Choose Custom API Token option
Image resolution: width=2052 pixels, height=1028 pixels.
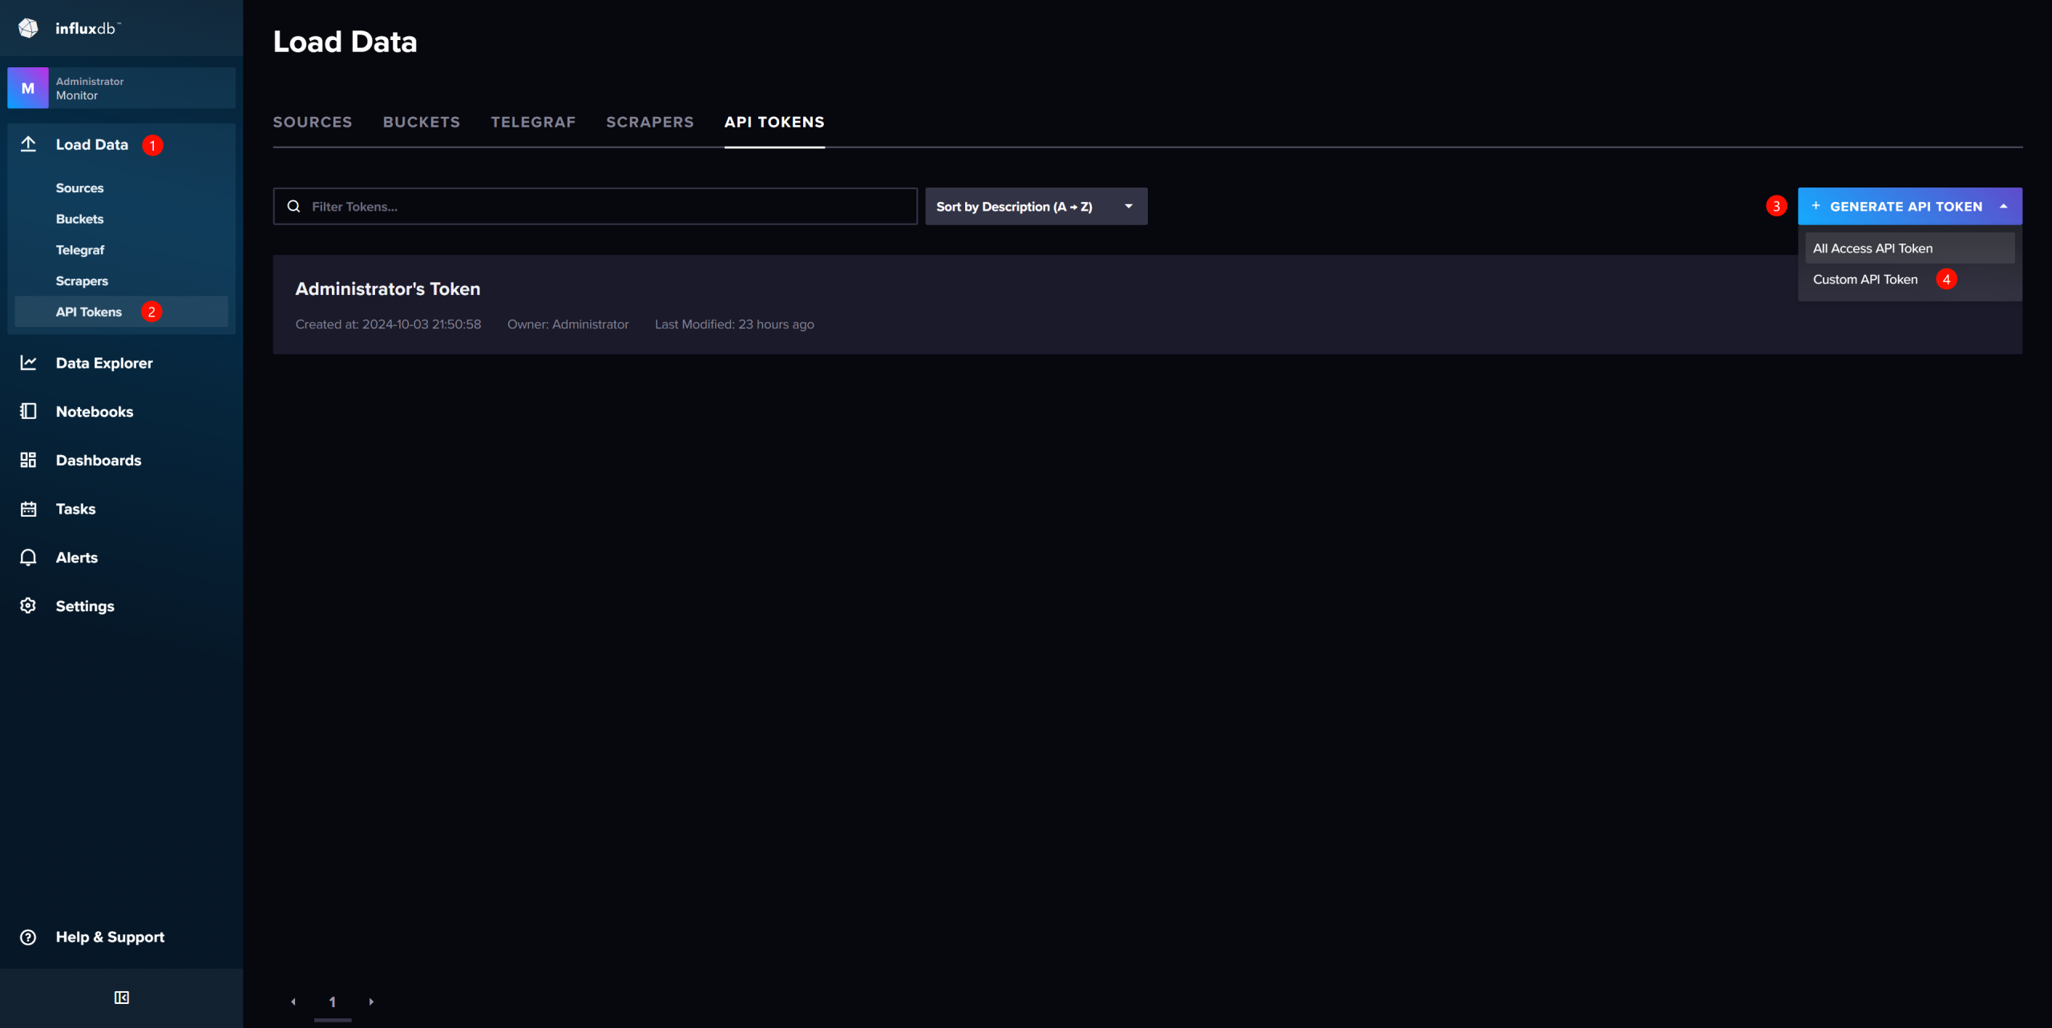(1909, 280)
